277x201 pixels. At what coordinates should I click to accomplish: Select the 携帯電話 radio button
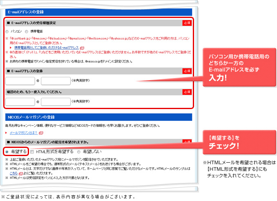[27, 31]
